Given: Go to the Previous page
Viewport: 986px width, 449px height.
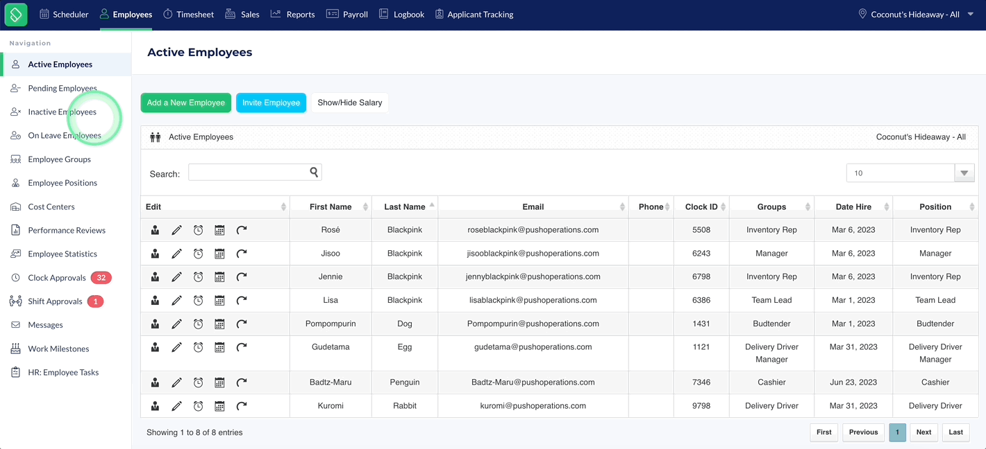Looking at the screenshot, I should [x=863, y=432].
